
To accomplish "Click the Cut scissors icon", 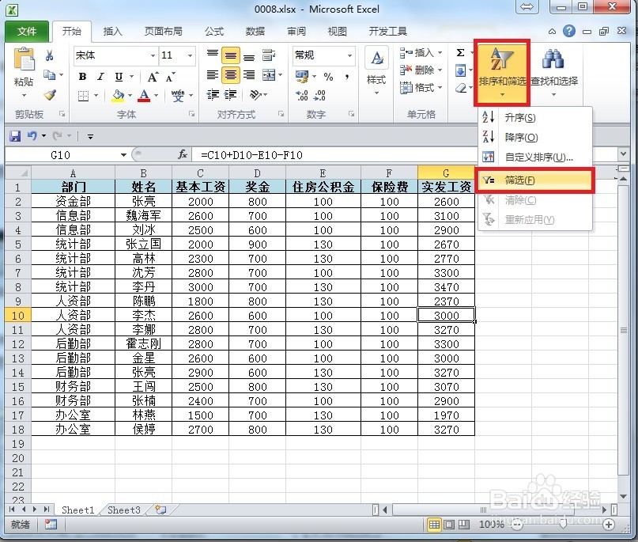I will click(x=50, y=55).
